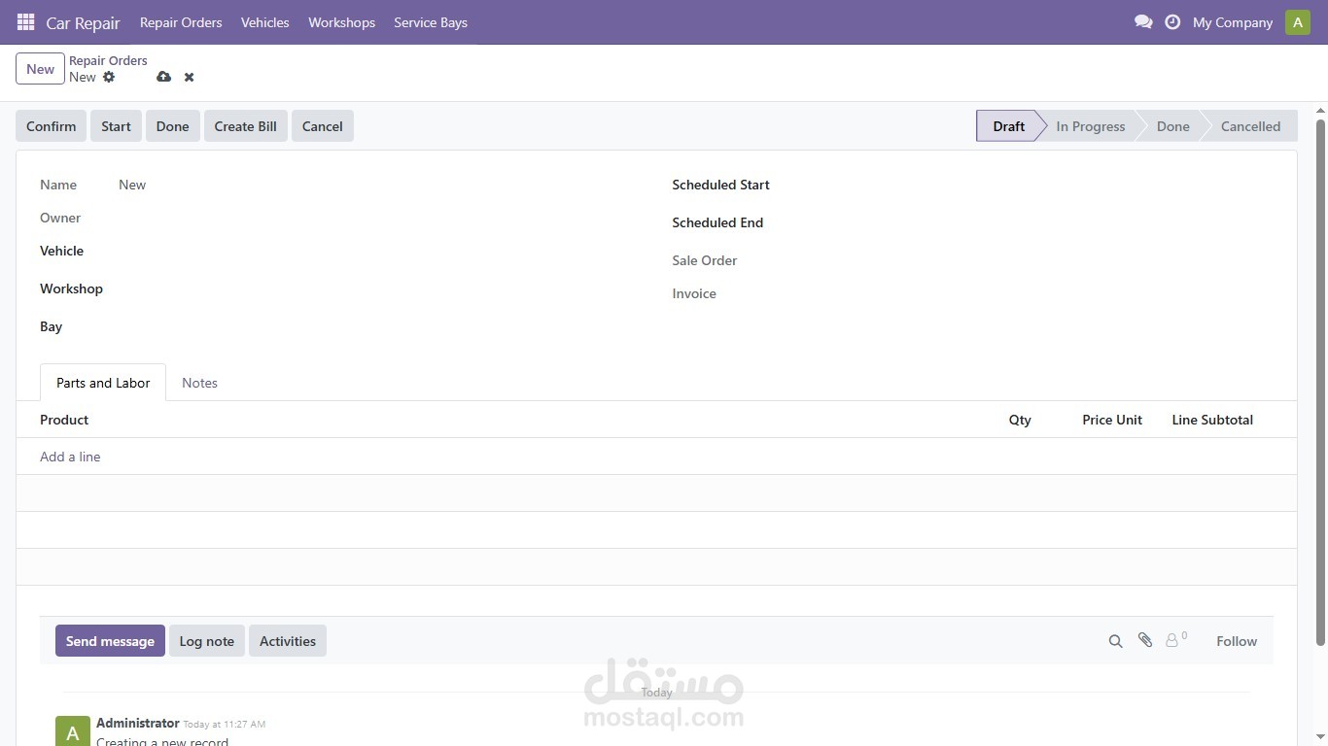Viewport: 1328px width, 746px height.
Task: Switch to the Notes tab
Action: (199, 382)
